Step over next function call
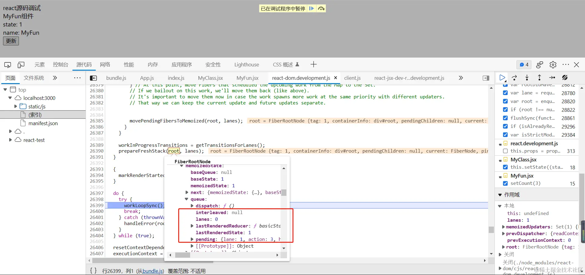The width and height of the screenshot is (585, 275). click(514, 78)
